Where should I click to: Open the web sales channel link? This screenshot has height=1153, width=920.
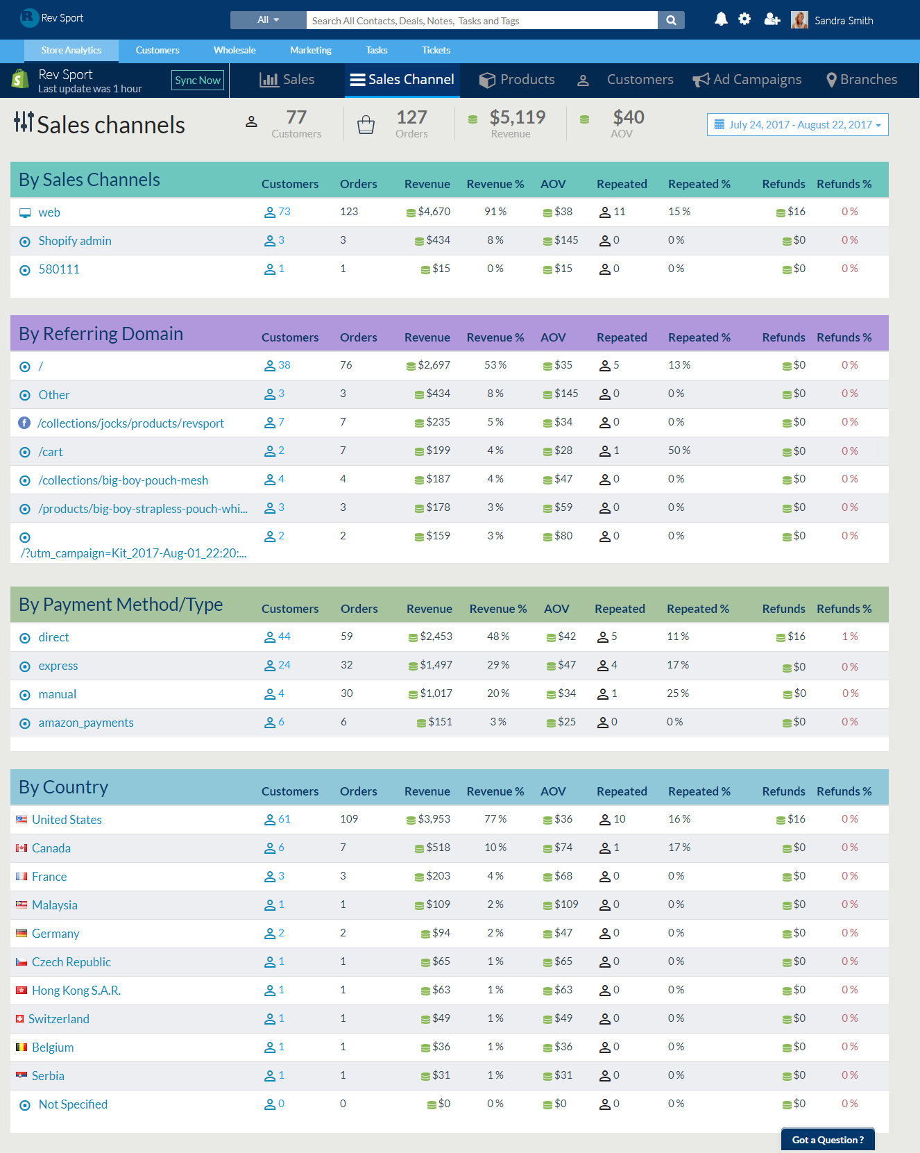click(x=49, y=213)
